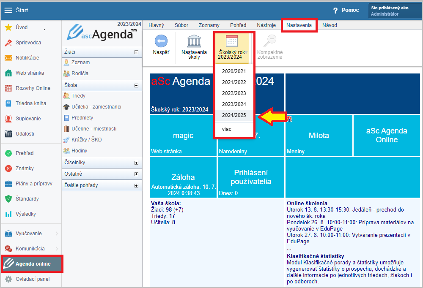Expand the Ďalšie pohľady section

pos(137,186)
